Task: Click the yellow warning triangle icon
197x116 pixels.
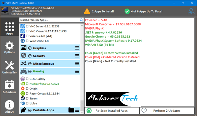Action: 87,11
